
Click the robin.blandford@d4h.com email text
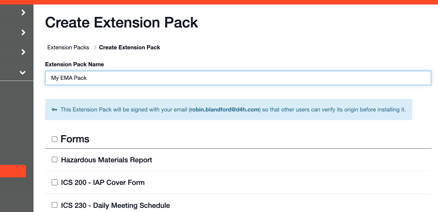[225, 110]
